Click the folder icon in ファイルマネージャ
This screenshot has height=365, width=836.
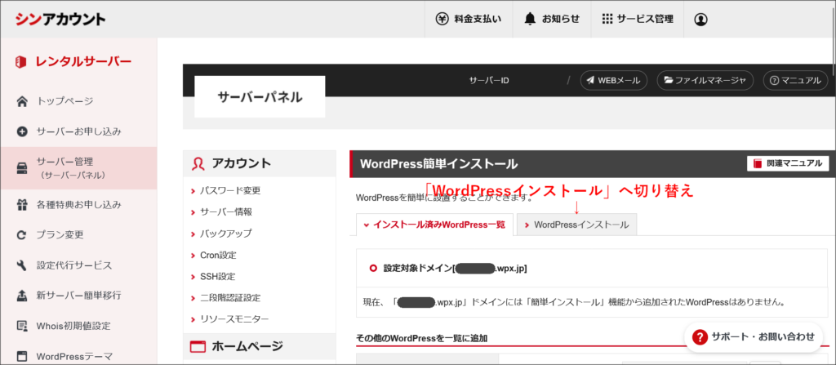668,81
